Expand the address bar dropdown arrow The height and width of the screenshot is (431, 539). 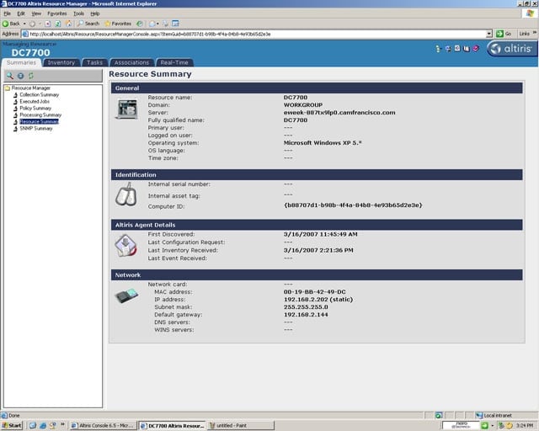[488, 34]
